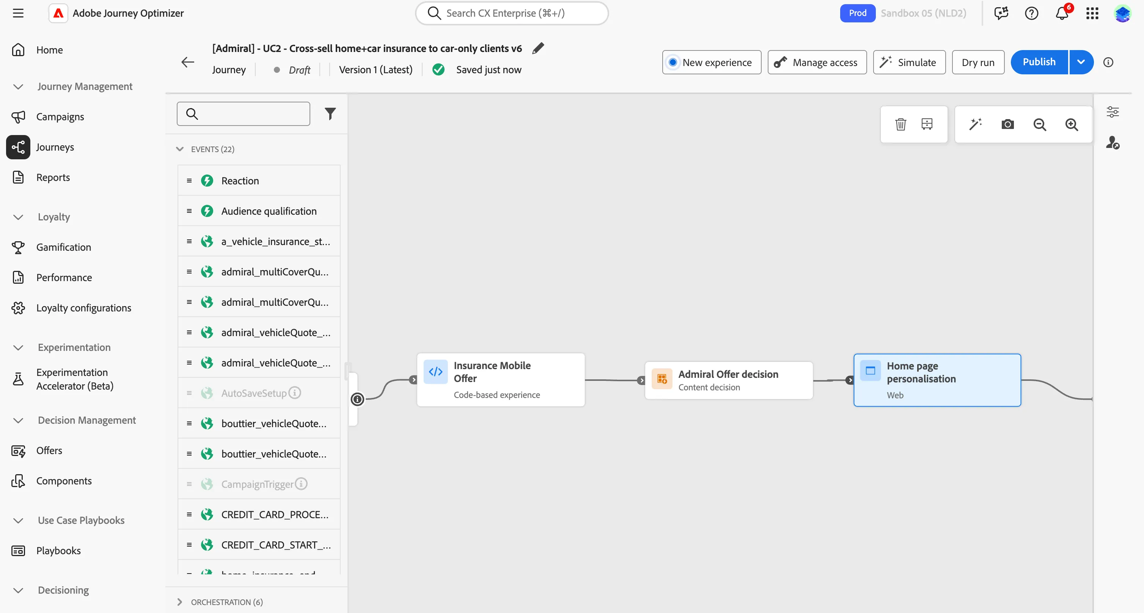Open the profile cap icon in right rail

[1113, 143]
